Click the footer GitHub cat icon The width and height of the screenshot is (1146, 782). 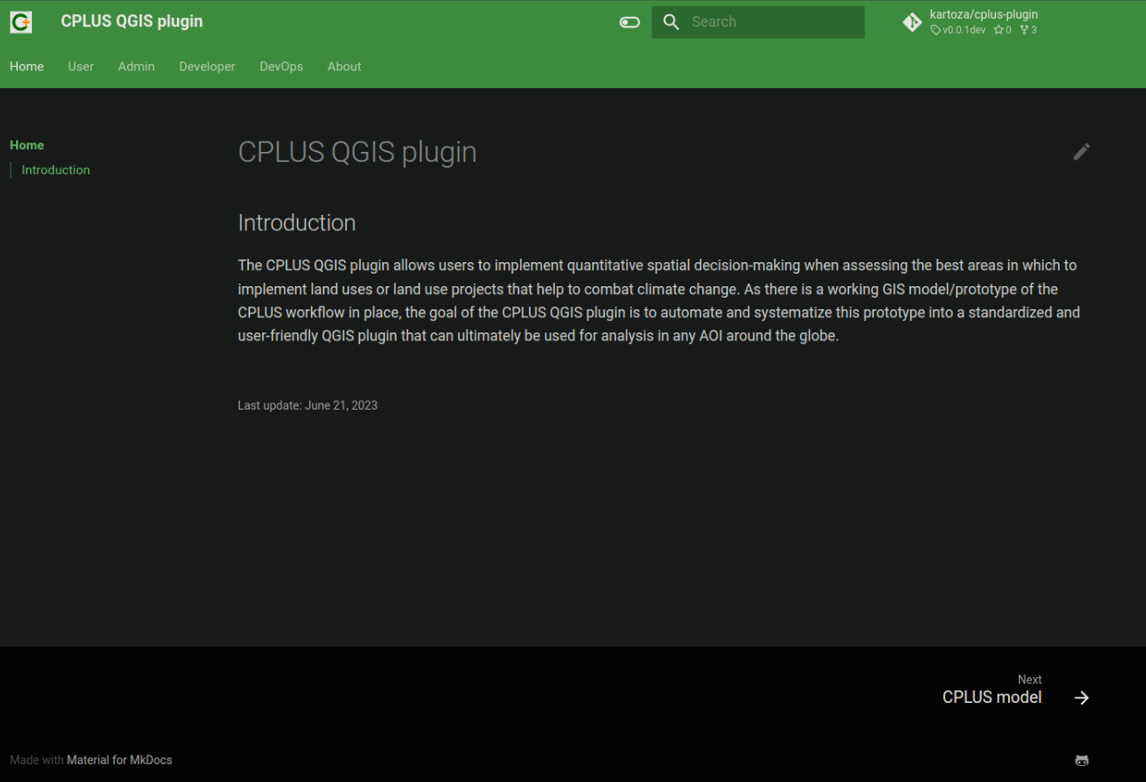tap(1082, 760)
